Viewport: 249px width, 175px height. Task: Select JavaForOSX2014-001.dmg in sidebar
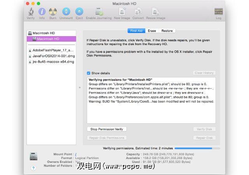tap(51, 56)
